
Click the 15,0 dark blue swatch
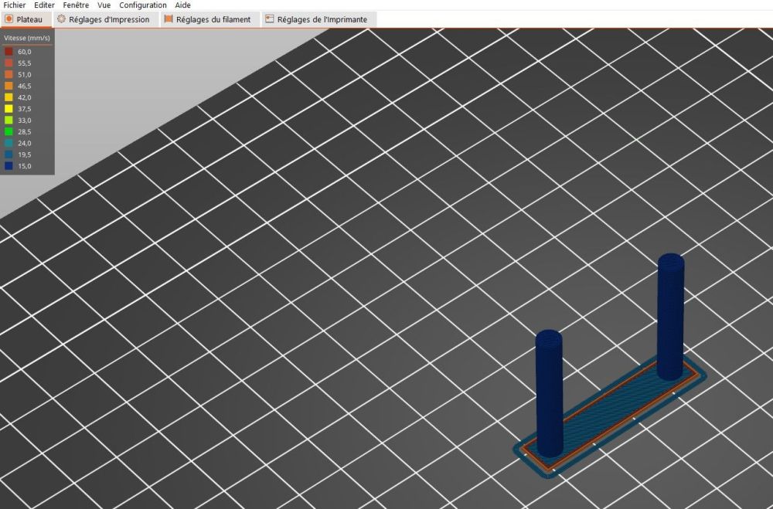pyautogui.click(x=9, y=166)
